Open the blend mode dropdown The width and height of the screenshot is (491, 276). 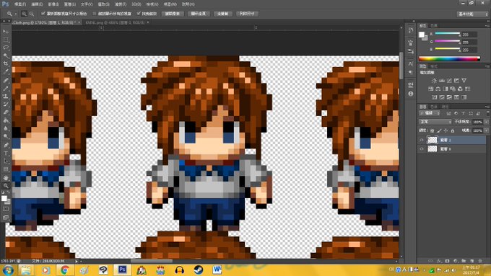tap(435, 122)
